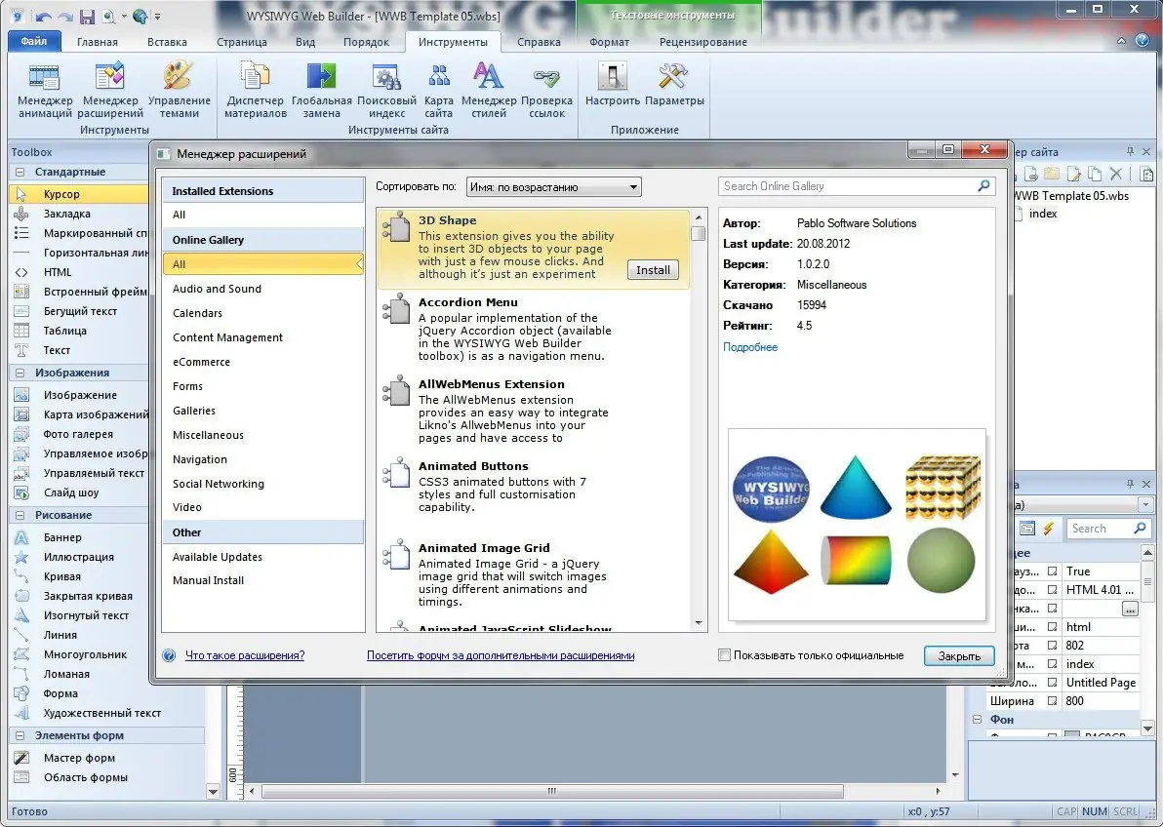Toggle checkbox beside Ширина 800 value

(x=1052, y=701)
